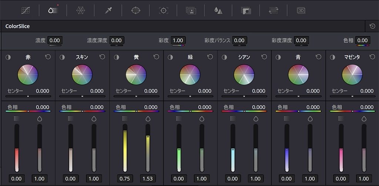Click the 黄 density vertical slider
The width and height of the screenshot is (379, 186).
(125, 148)
